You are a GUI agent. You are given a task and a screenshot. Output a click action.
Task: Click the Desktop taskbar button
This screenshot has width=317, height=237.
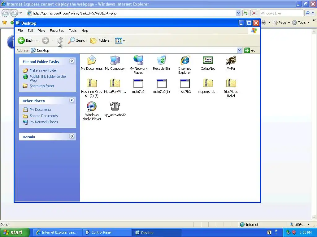(x=156, y=233)
